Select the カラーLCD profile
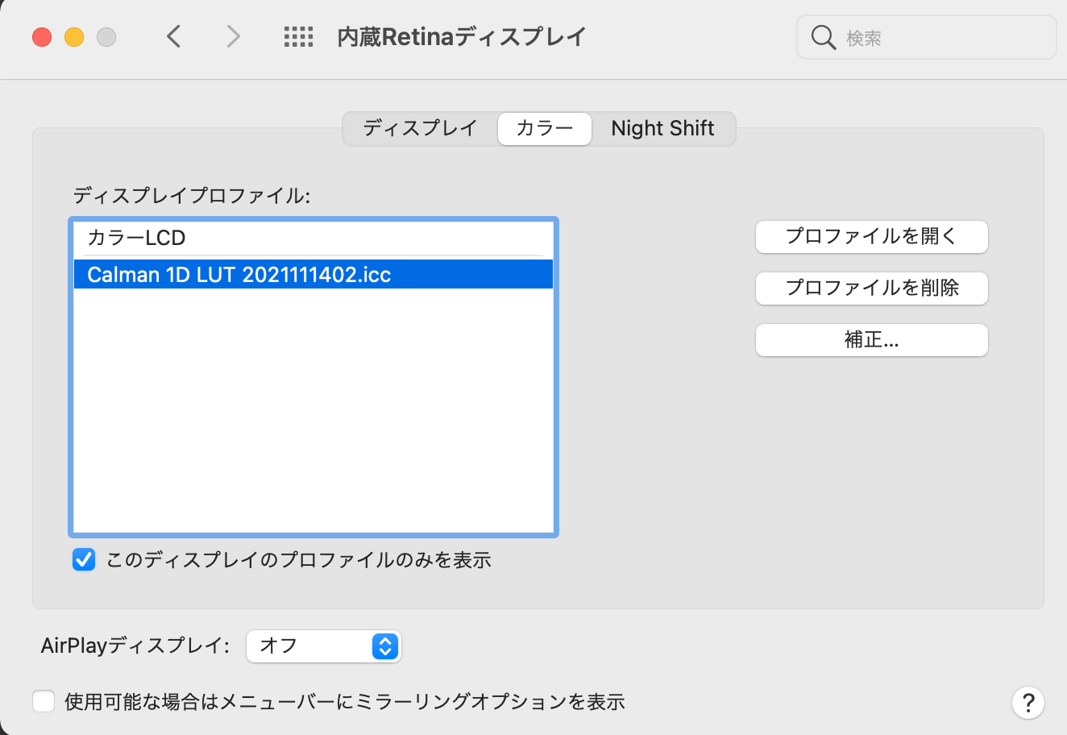1067x735 pixels. coord(313,238)
